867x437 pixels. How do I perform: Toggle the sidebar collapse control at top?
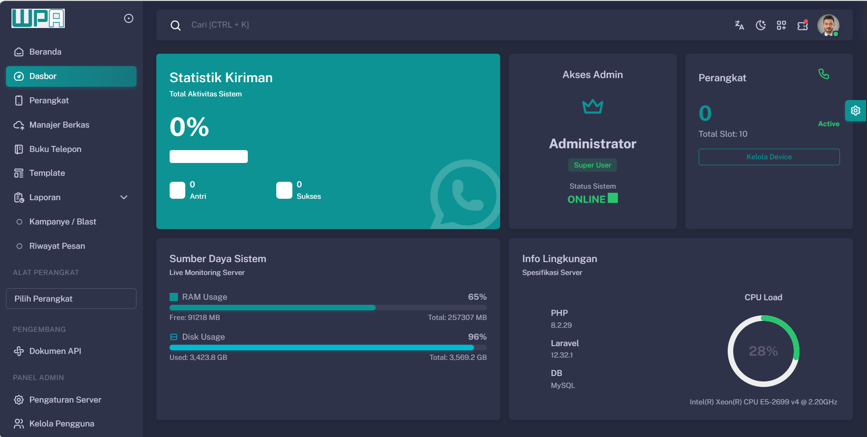point(128,18)
